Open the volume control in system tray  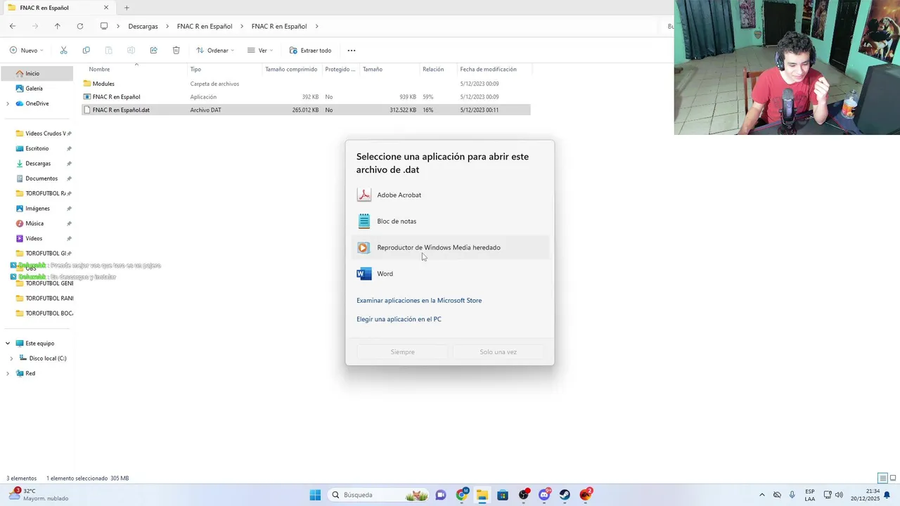pyautogui.click(x=839, y=495)
